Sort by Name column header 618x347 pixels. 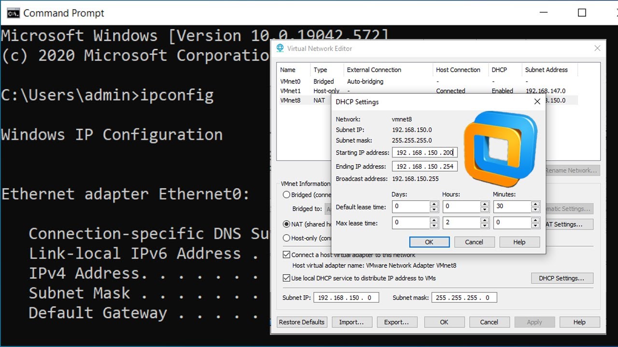pos(294,70)
